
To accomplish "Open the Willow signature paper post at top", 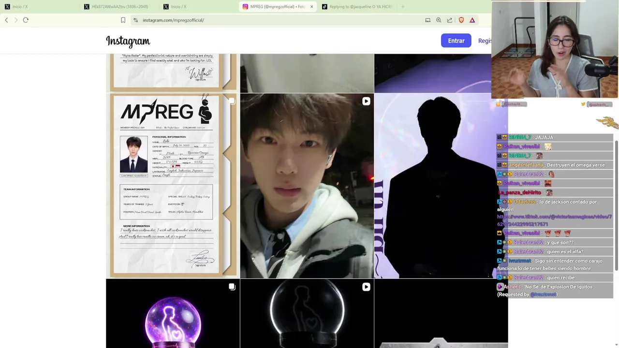I will click(173, 72).
